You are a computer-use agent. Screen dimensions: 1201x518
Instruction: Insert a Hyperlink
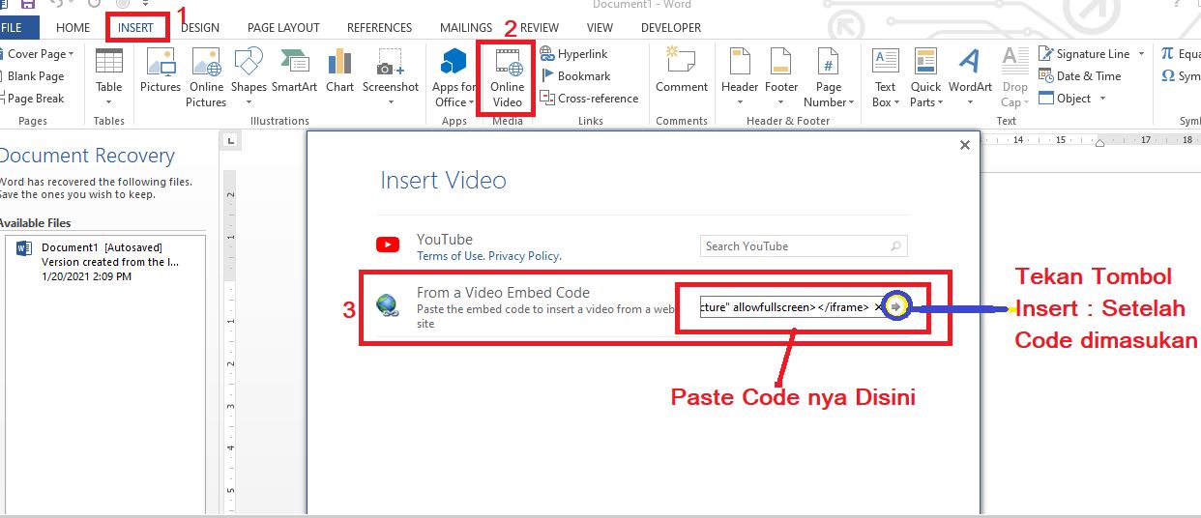(574, 54)
